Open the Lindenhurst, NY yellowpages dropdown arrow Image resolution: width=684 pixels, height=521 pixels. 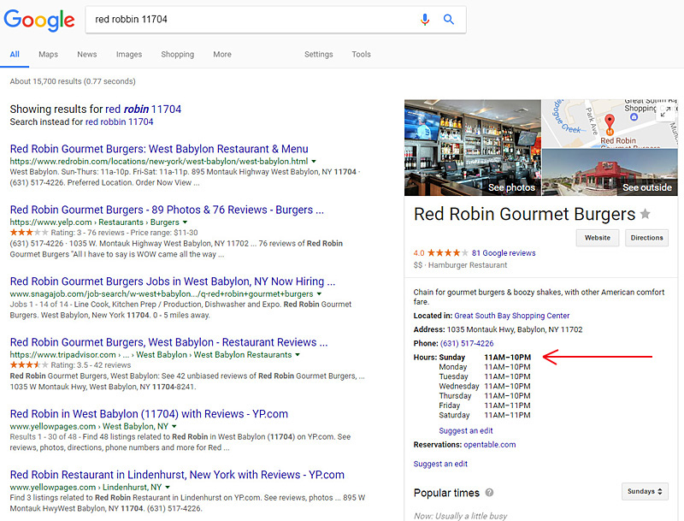[x=168, y=487]
